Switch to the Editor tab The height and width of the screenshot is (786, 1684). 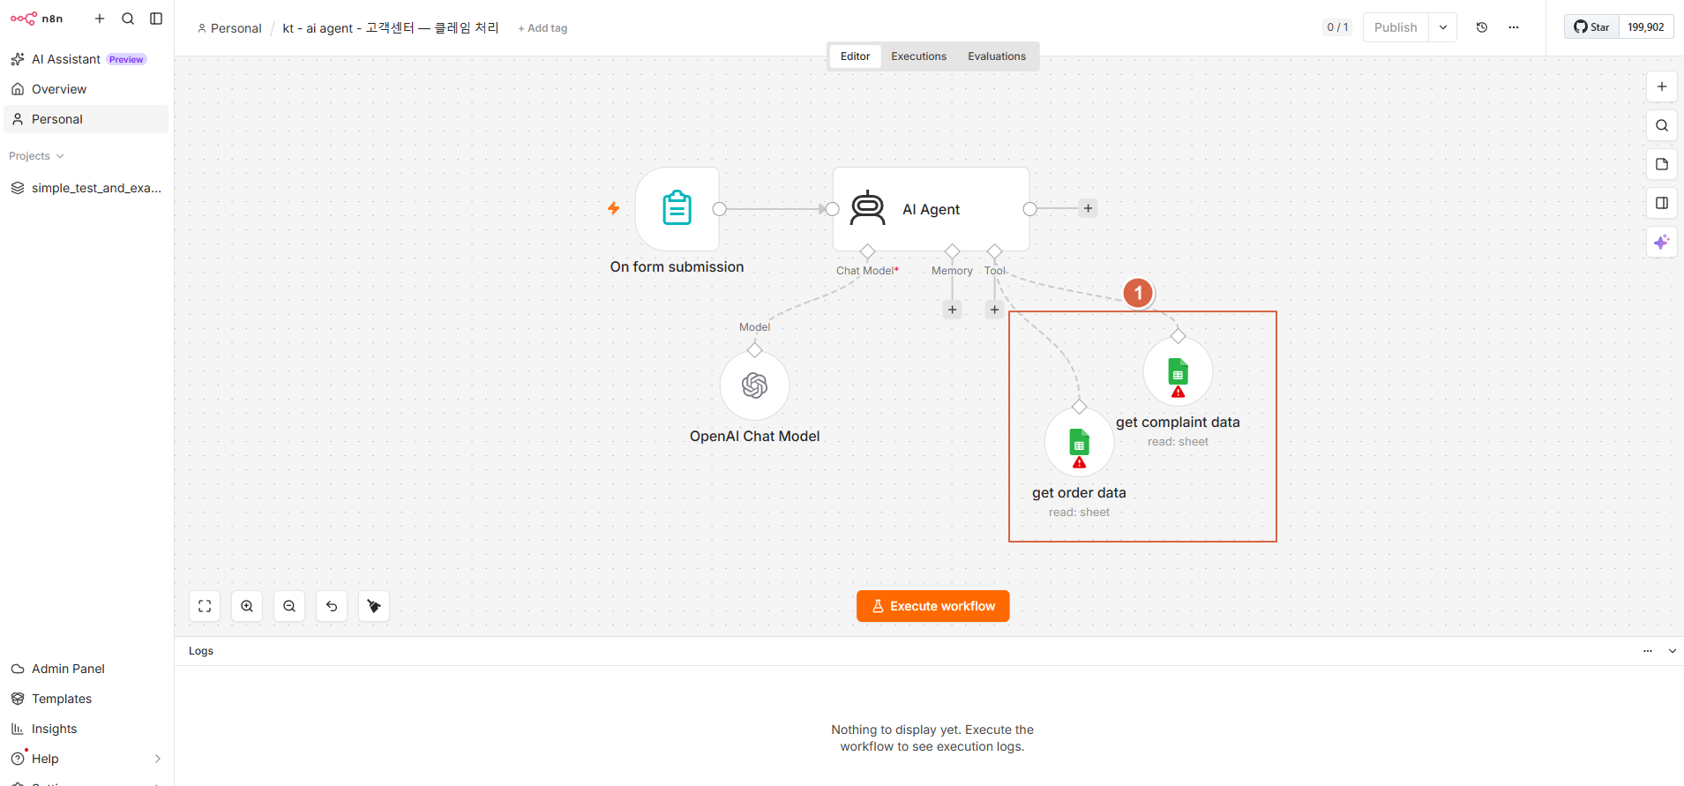pyautogui.click(x=855, y=56)
